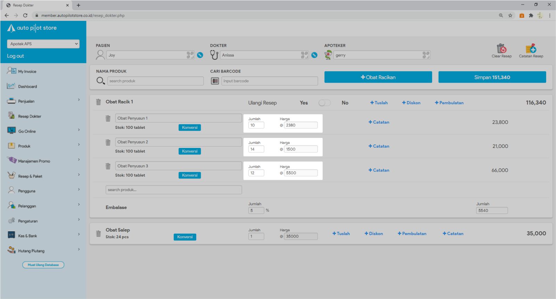Toggle the Ulangi Resep switch
Screen dimensions: 556x299
(324, 103)
